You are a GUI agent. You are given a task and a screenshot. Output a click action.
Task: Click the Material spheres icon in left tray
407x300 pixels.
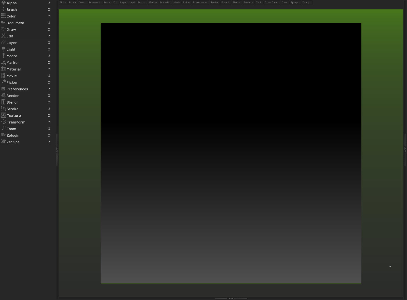click(4, 69)
